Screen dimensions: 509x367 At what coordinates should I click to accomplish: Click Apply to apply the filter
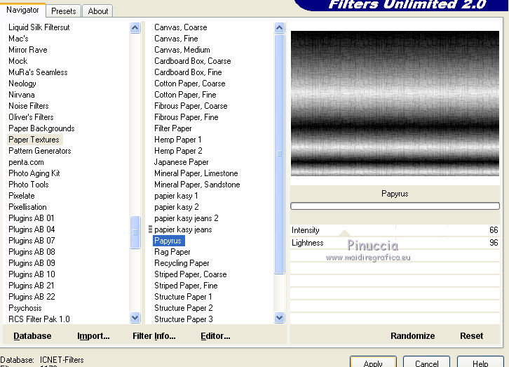(373, 362)
